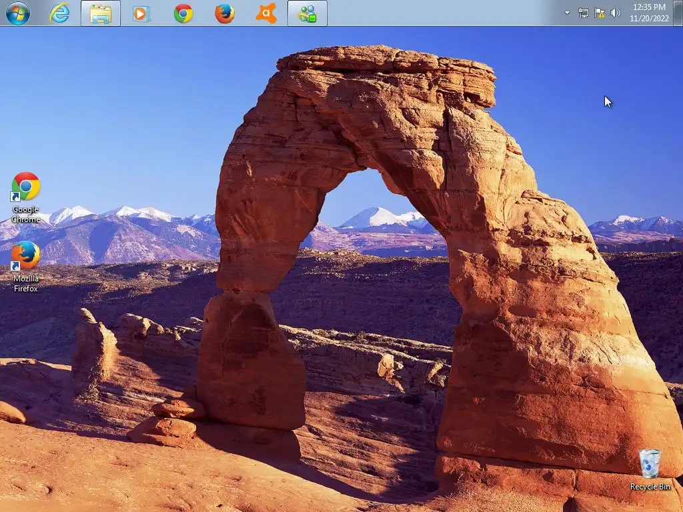Open Windows Explorer folder in taskbar

point(101,13)
